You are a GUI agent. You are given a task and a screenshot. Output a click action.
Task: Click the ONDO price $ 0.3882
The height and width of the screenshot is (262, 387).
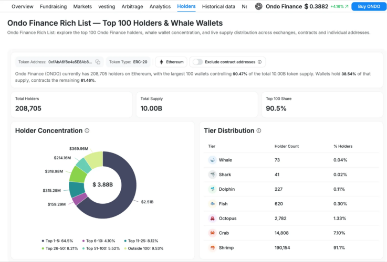[x=316, y=6]
